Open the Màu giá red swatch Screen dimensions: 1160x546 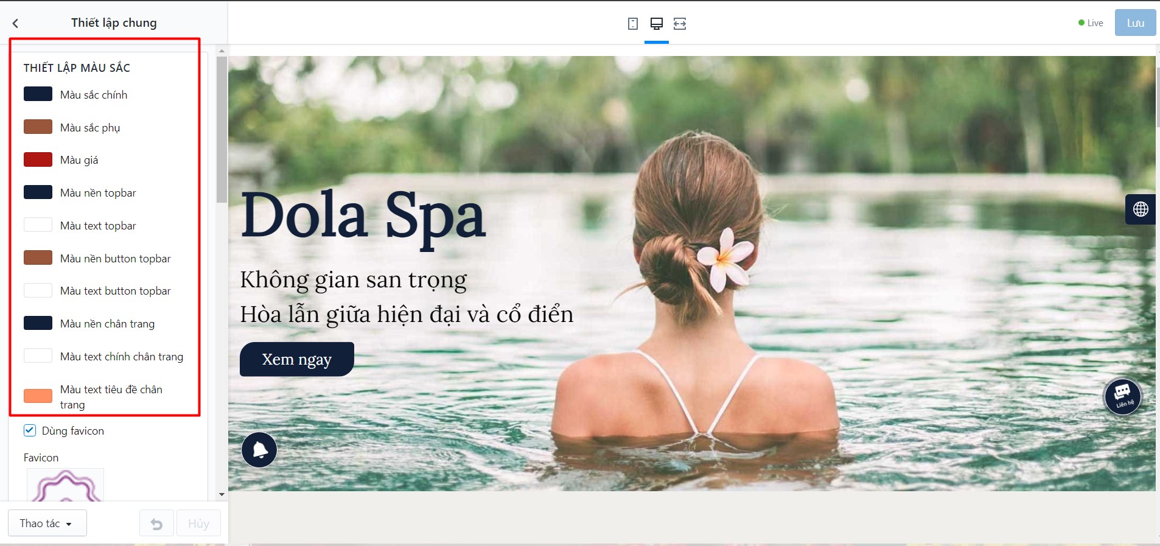point(38,159)
